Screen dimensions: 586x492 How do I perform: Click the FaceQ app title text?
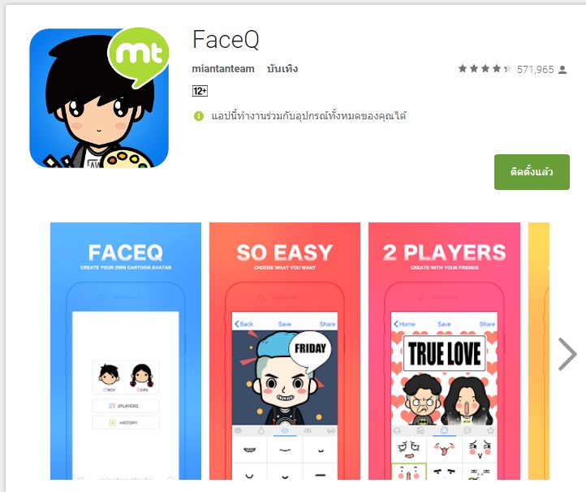tap(226, 40)
